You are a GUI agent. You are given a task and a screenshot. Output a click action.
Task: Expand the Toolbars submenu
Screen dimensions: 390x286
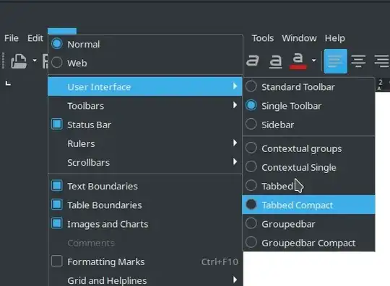(145, 106)
